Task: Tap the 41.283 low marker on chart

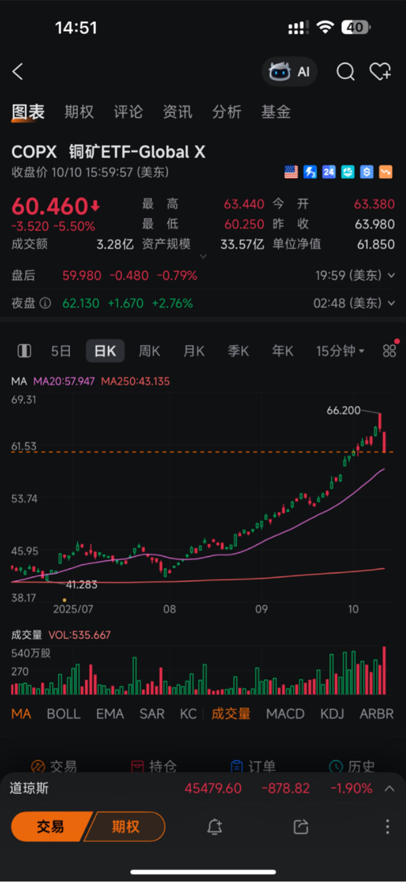Action: (x=81, y=584)
